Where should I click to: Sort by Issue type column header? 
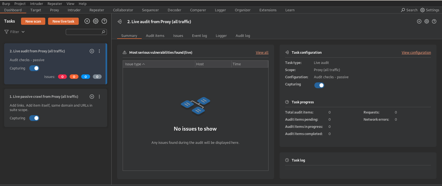point(159,64)
